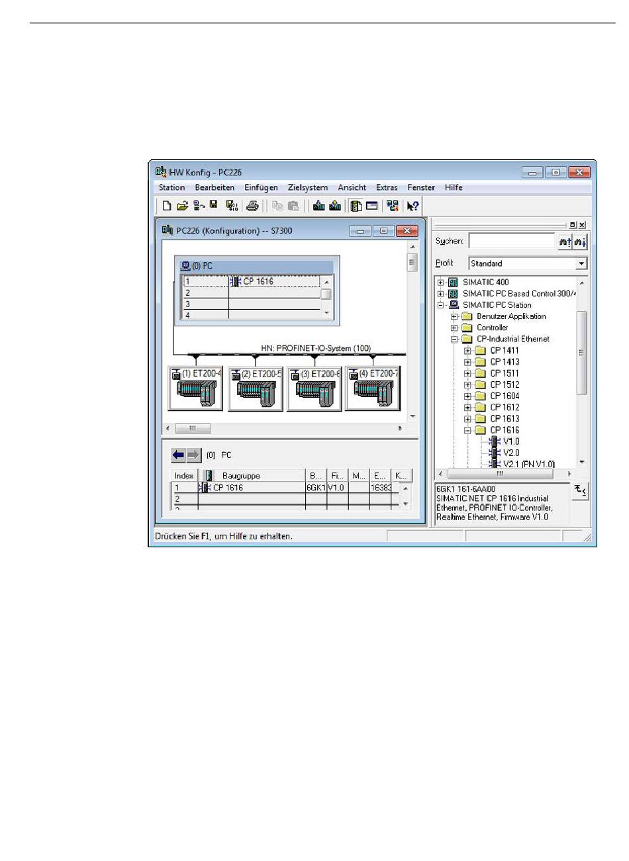Open the Hilfe menu
The width and height of the screenshot is (629, 861).
(x=454, y=187)
